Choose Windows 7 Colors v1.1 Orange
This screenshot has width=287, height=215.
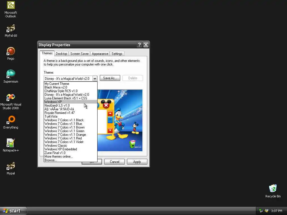coord(70,135)
